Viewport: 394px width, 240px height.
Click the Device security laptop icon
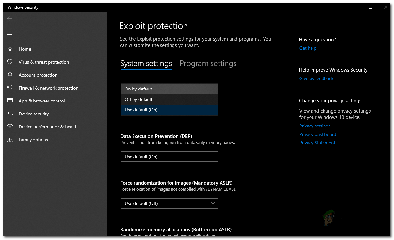pyautogui.click(x=10, y=114)
